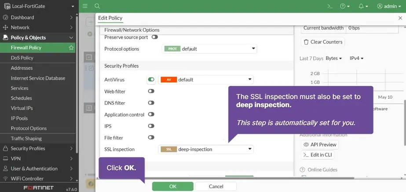Click the API Preview button
The width and height of the screenshot is (406, 192).
[x=320, y=144]
